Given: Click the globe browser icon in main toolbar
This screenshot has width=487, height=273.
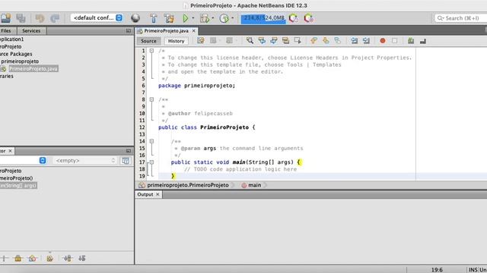Looking at the screenshot, I should click(x=135, y=18).
